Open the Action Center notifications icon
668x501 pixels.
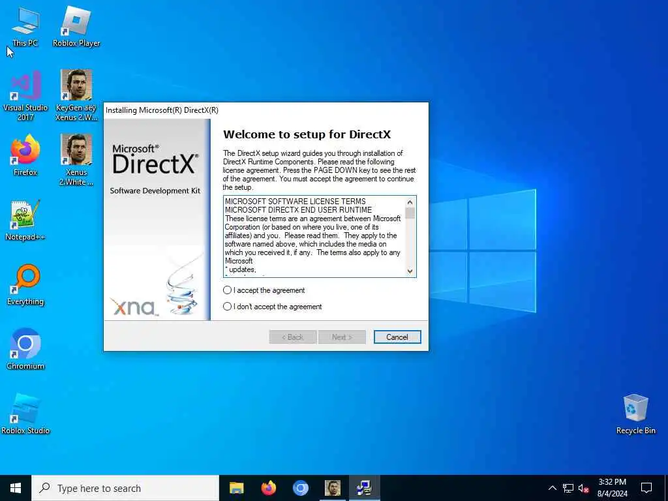click(x=646, y=488)
